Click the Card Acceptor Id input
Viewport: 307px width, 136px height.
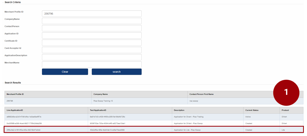tap(92, 50)
